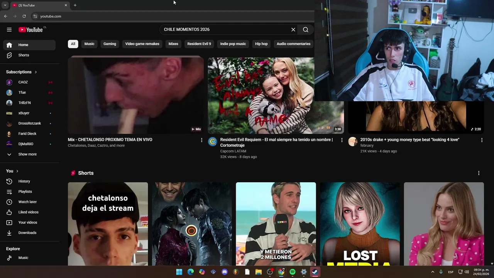494x278 pixels.
Task: Open Farid Dieck channel subscription
Action: coord(29,134)
